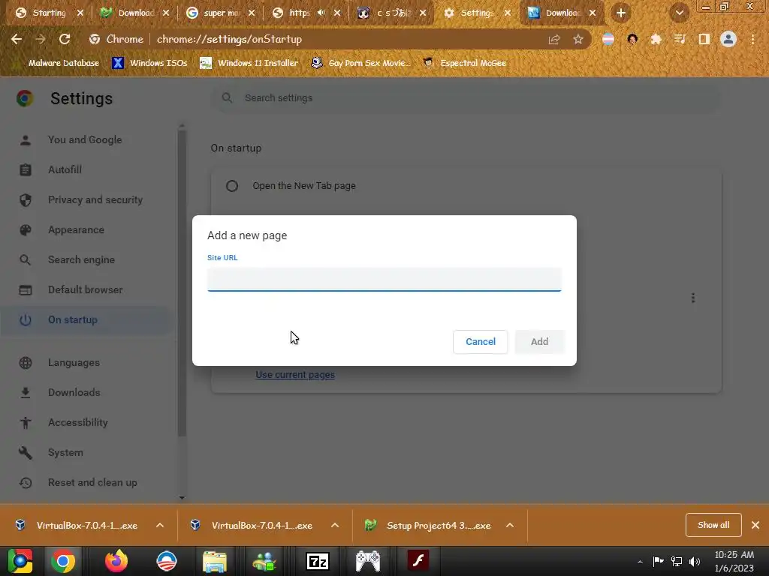Mute the audio speaker icon on tab
Screen dimensions: 769x576
(x=321, y=13)
